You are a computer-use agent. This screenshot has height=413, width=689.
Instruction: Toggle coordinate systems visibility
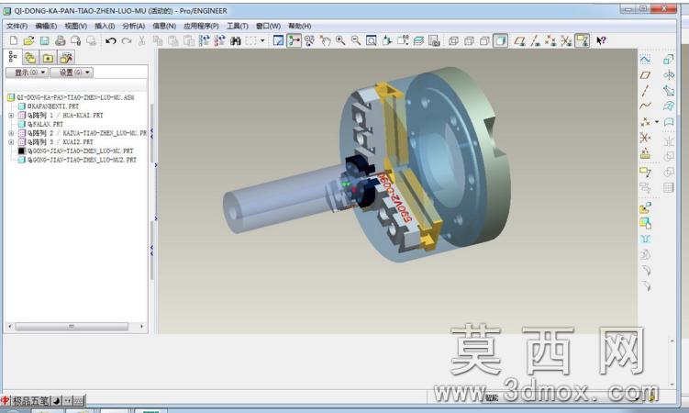tap(566, 41)
